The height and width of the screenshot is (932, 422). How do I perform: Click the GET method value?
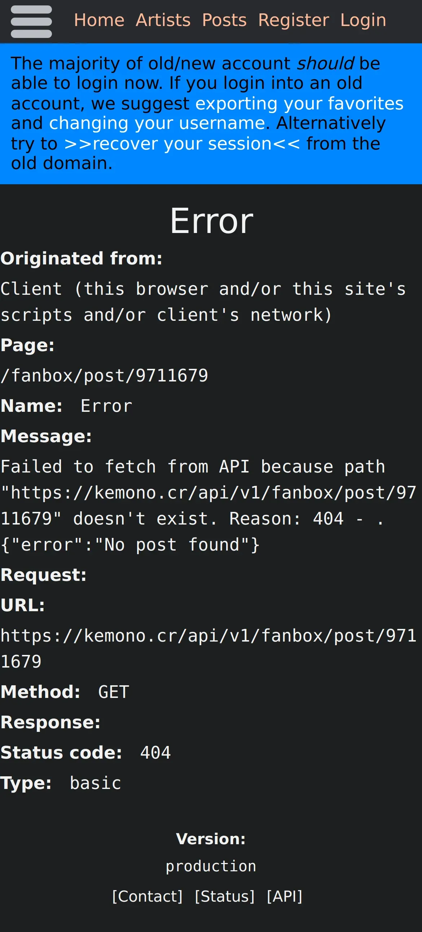(x=114, y=692)
